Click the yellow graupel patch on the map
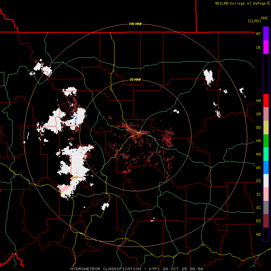The height and width of the screenshot is (271, 271). [x=74, y=178]
